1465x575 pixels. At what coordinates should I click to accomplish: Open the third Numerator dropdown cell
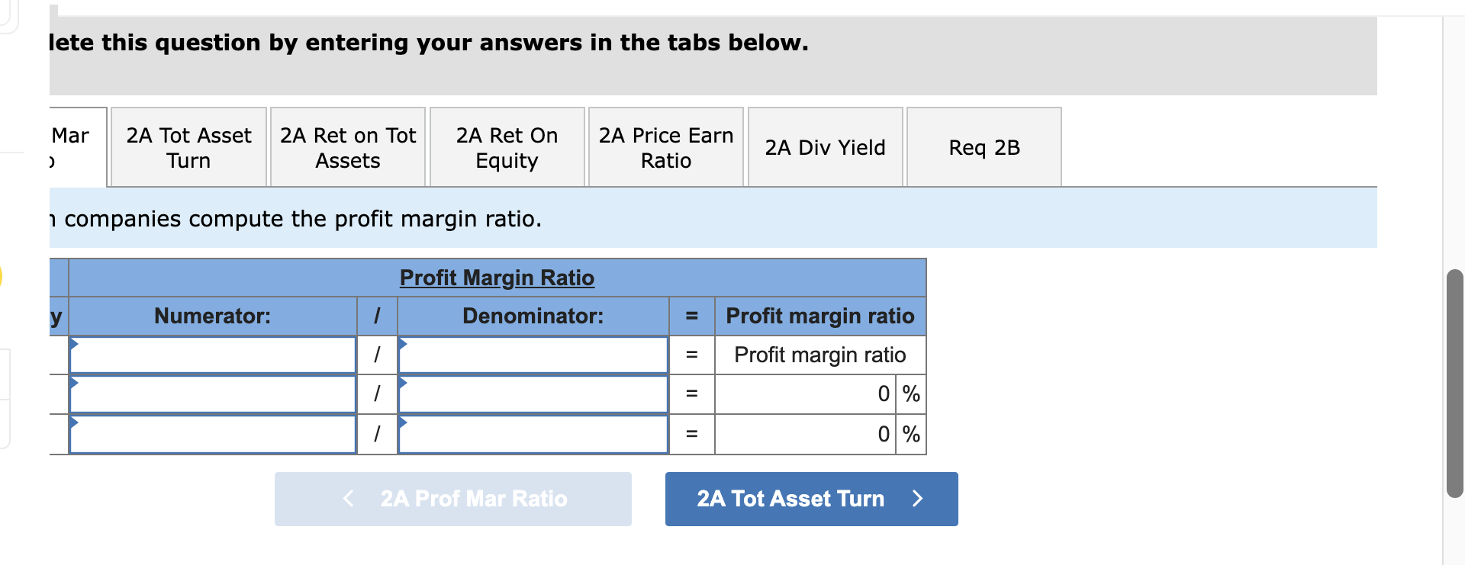pyautogui.click(x=212, y=434)
